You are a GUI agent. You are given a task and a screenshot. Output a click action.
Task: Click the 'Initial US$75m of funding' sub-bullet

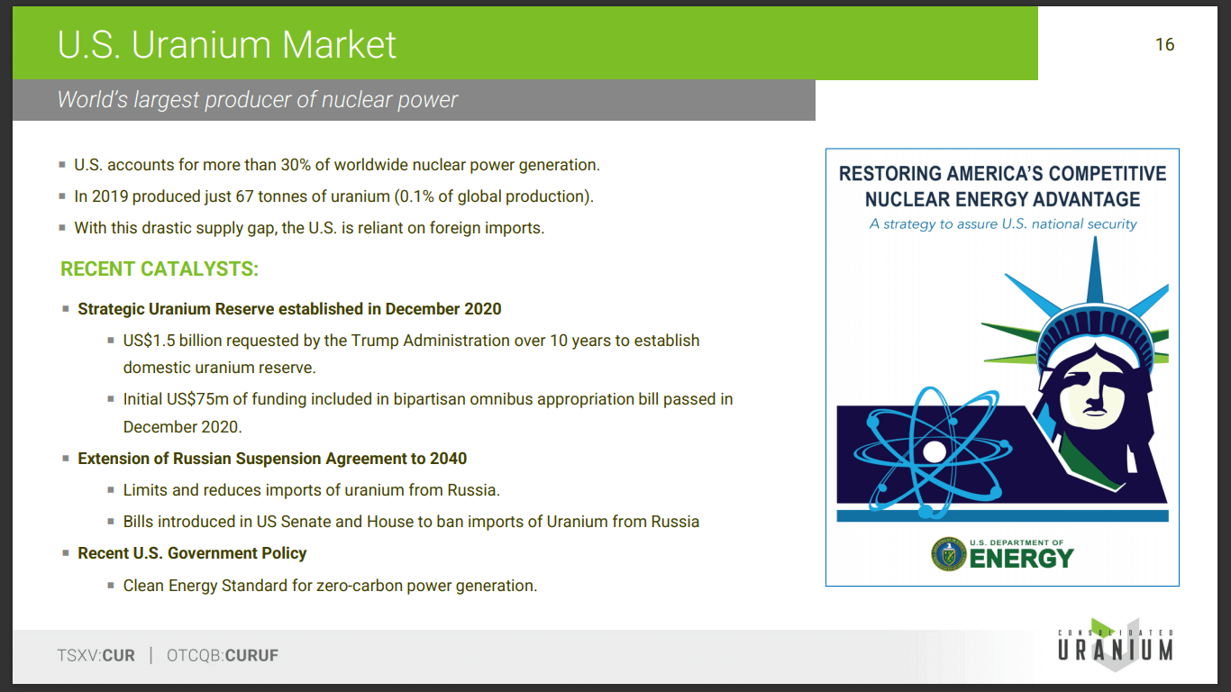(x=428, y=413)
